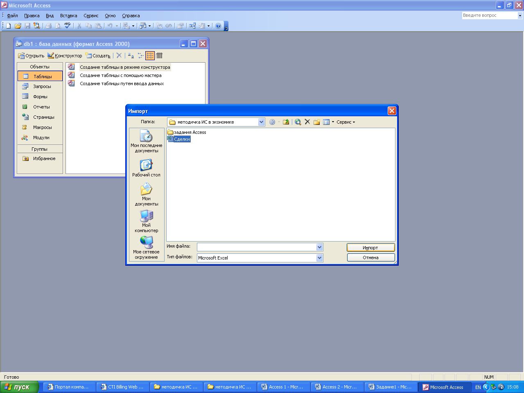Open Рабочий стол in places bar
Viewport: 524px width, 393px height.
click(147, 168)
